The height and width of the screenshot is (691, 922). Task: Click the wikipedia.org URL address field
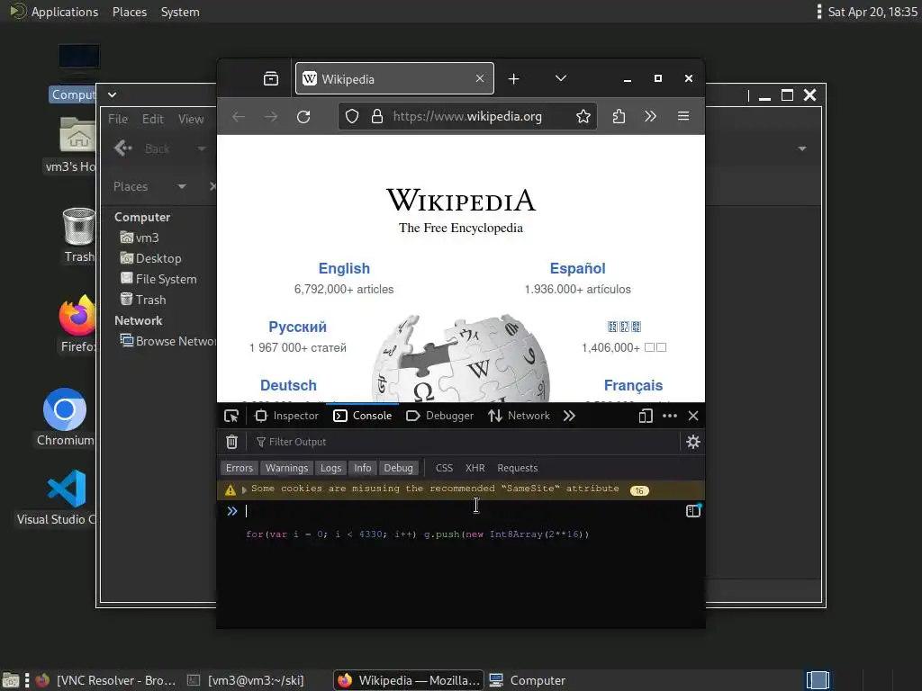click(467, 116)
